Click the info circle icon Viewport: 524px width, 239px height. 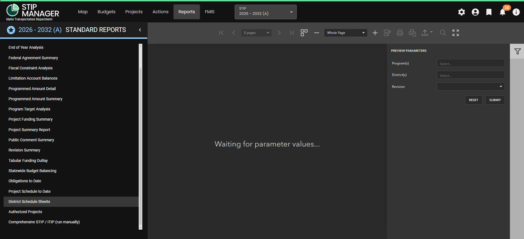pos(516,12)
